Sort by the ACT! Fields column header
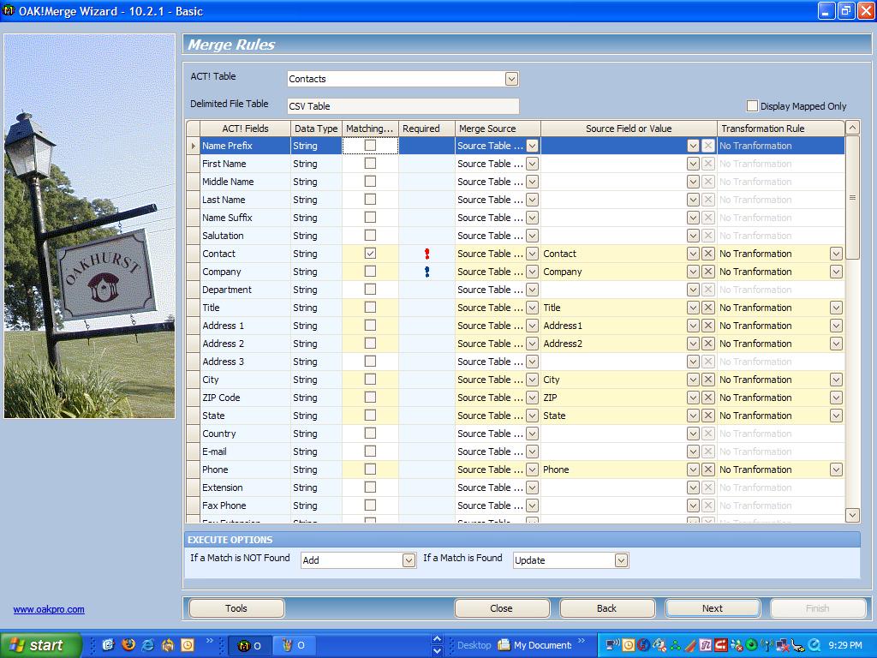Image resolution: width=877 pixels, height=658 pixels. click(245, 129)
